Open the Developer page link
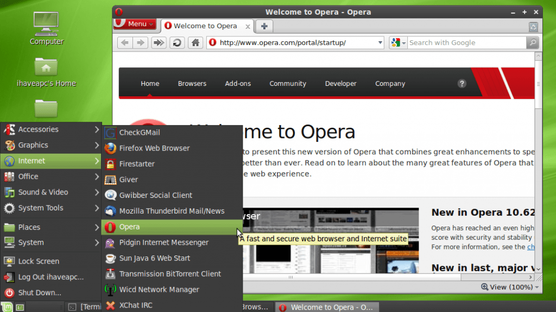This screenshot has height=312, width=556. tap(341, 83)
